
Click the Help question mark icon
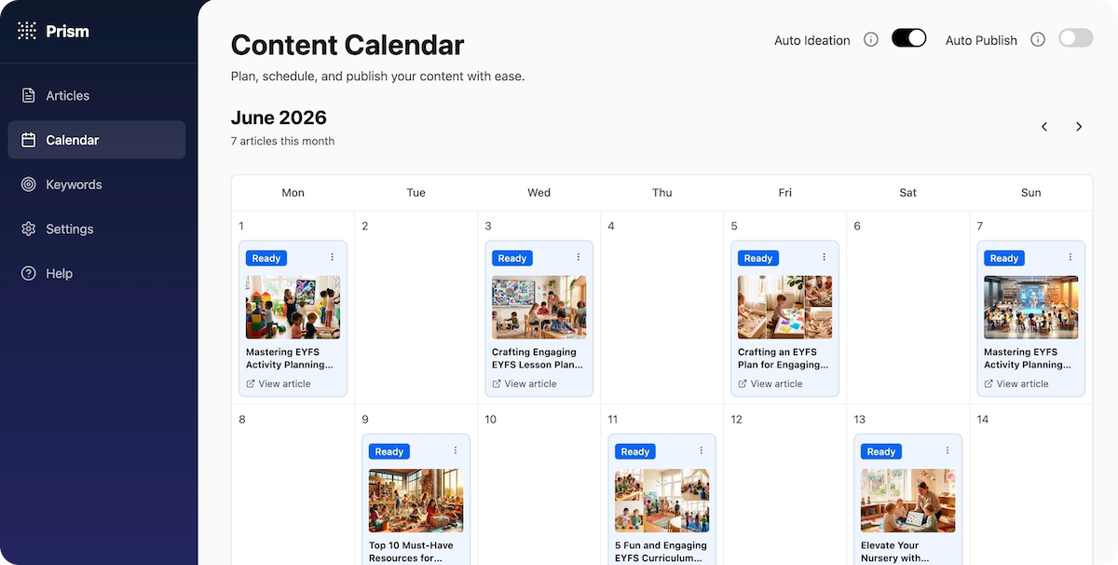click(28, 274)
